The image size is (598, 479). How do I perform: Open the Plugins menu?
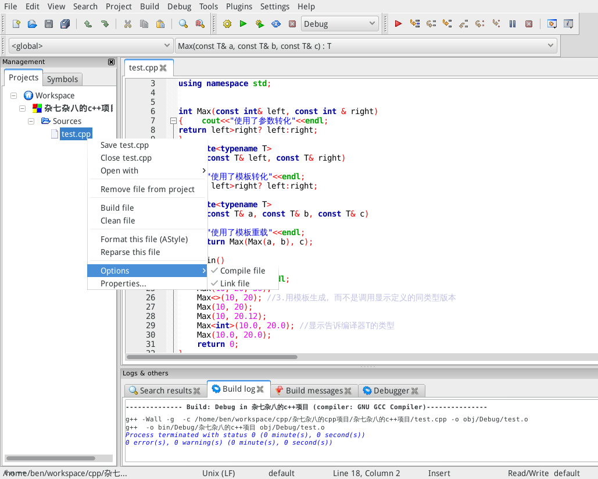(239, 6)
